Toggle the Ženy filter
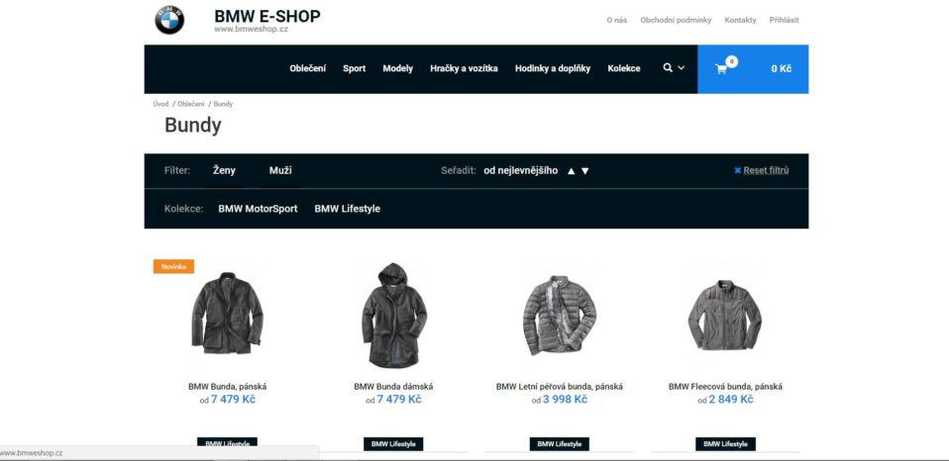Image resolution: width=949 pixels, height=461 pixels. click(224, 170)
